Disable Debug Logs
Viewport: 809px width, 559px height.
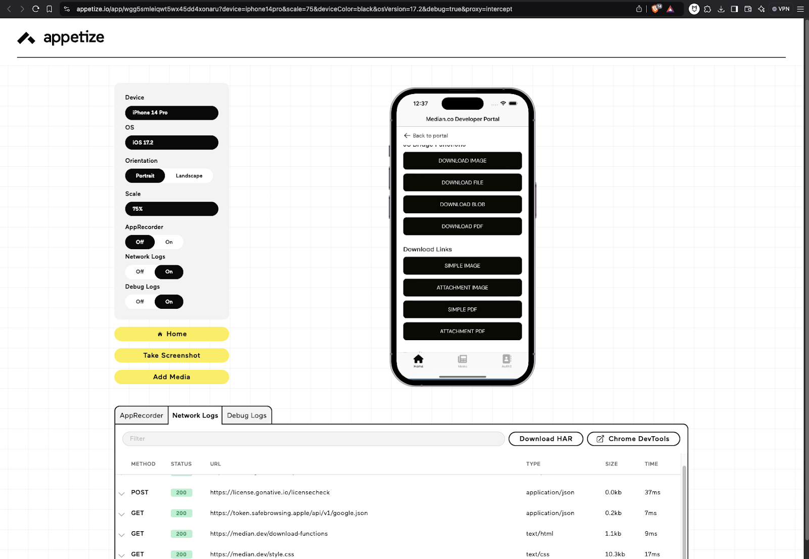(x=140, y=302)
